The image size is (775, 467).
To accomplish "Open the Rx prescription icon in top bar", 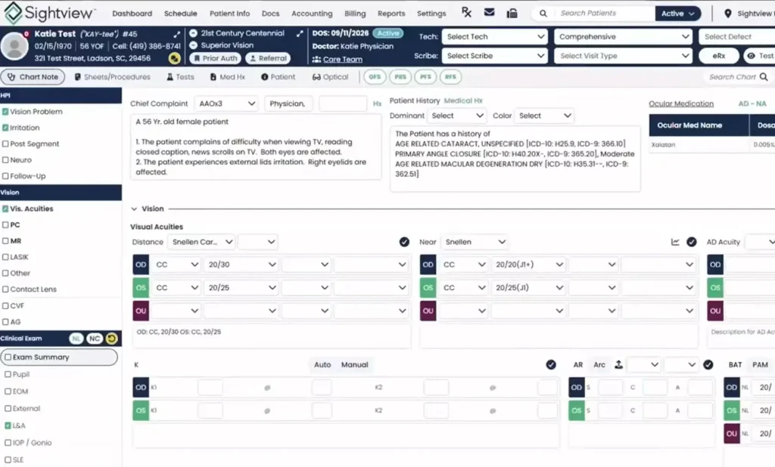I will 466,12.
